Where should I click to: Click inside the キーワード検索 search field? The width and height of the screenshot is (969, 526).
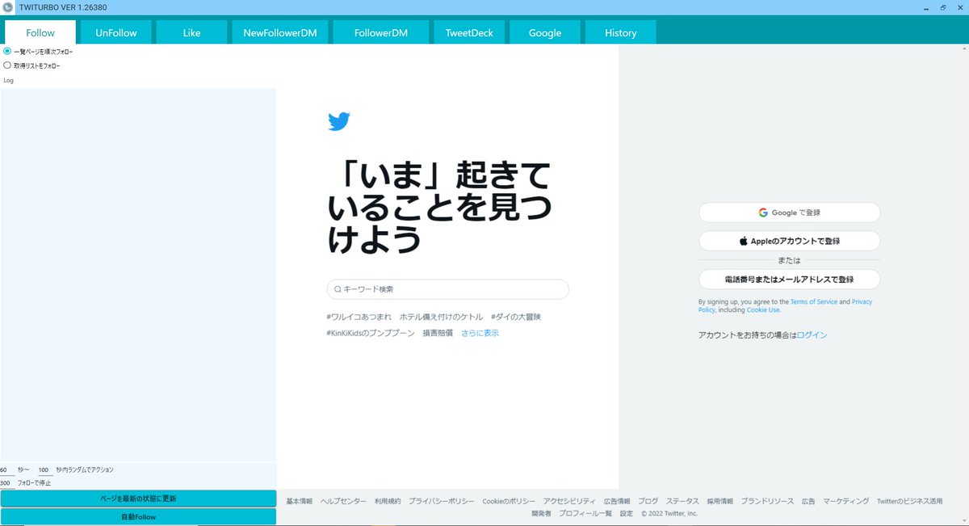coord(447,288)
